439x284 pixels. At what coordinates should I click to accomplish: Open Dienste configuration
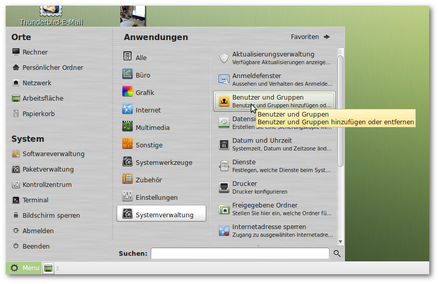coord(273,166)
